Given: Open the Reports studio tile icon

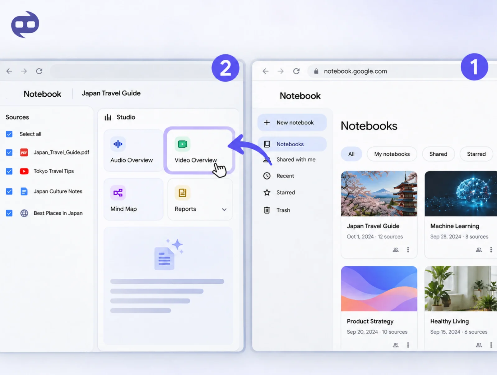Looking at the screenshot, I should (x=183, y=193).
